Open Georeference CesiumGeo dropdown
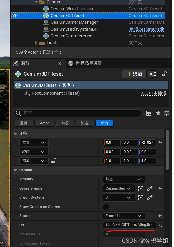This screenshot has height=247, width=174. coord(118,189)
